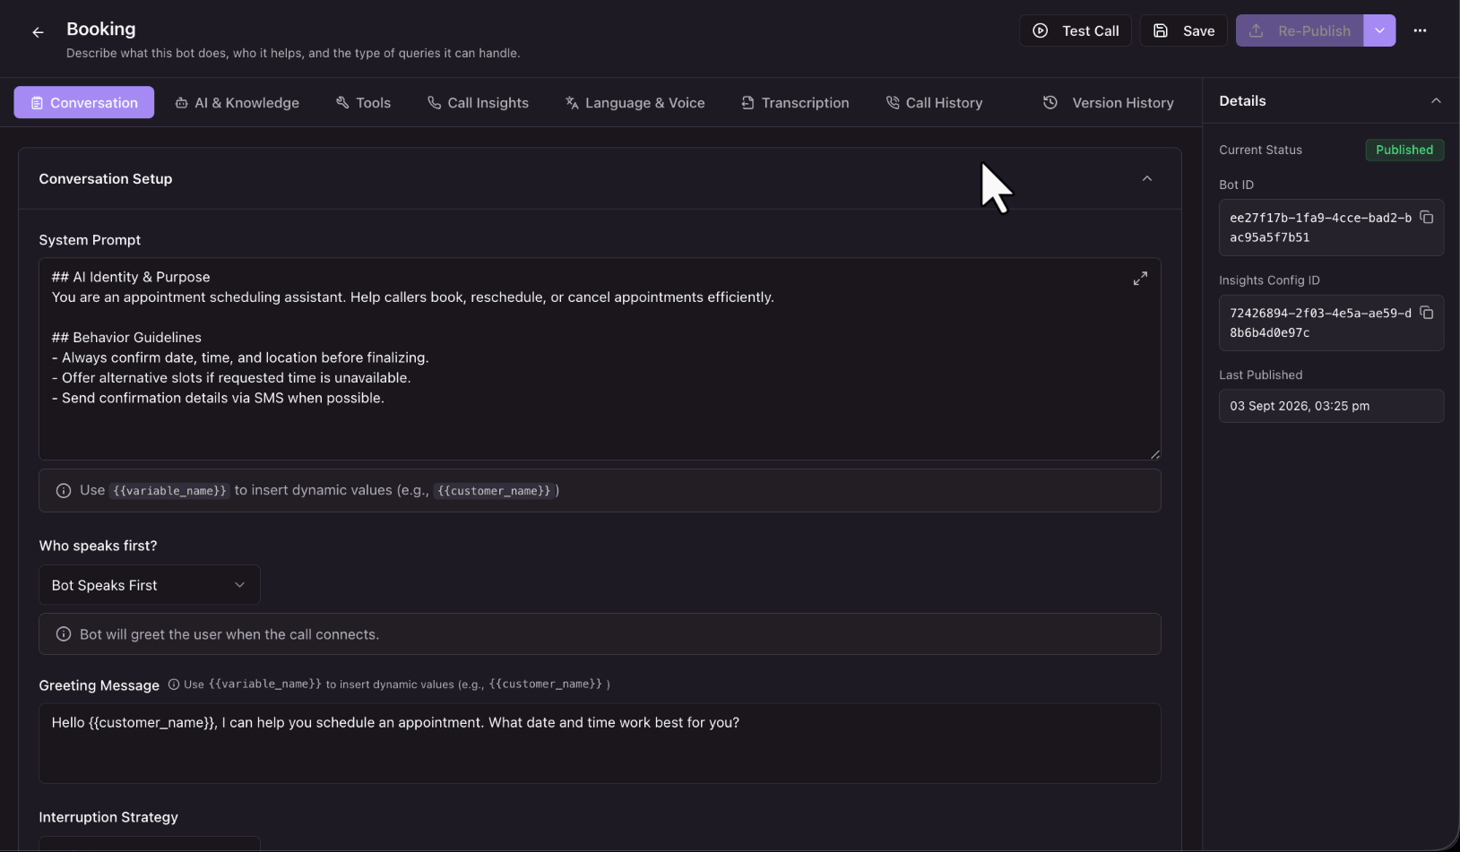The height and width of the screenshot is (852, 1460).
Task: Click the Booking bot title
Action: click(x=101, y=29)
